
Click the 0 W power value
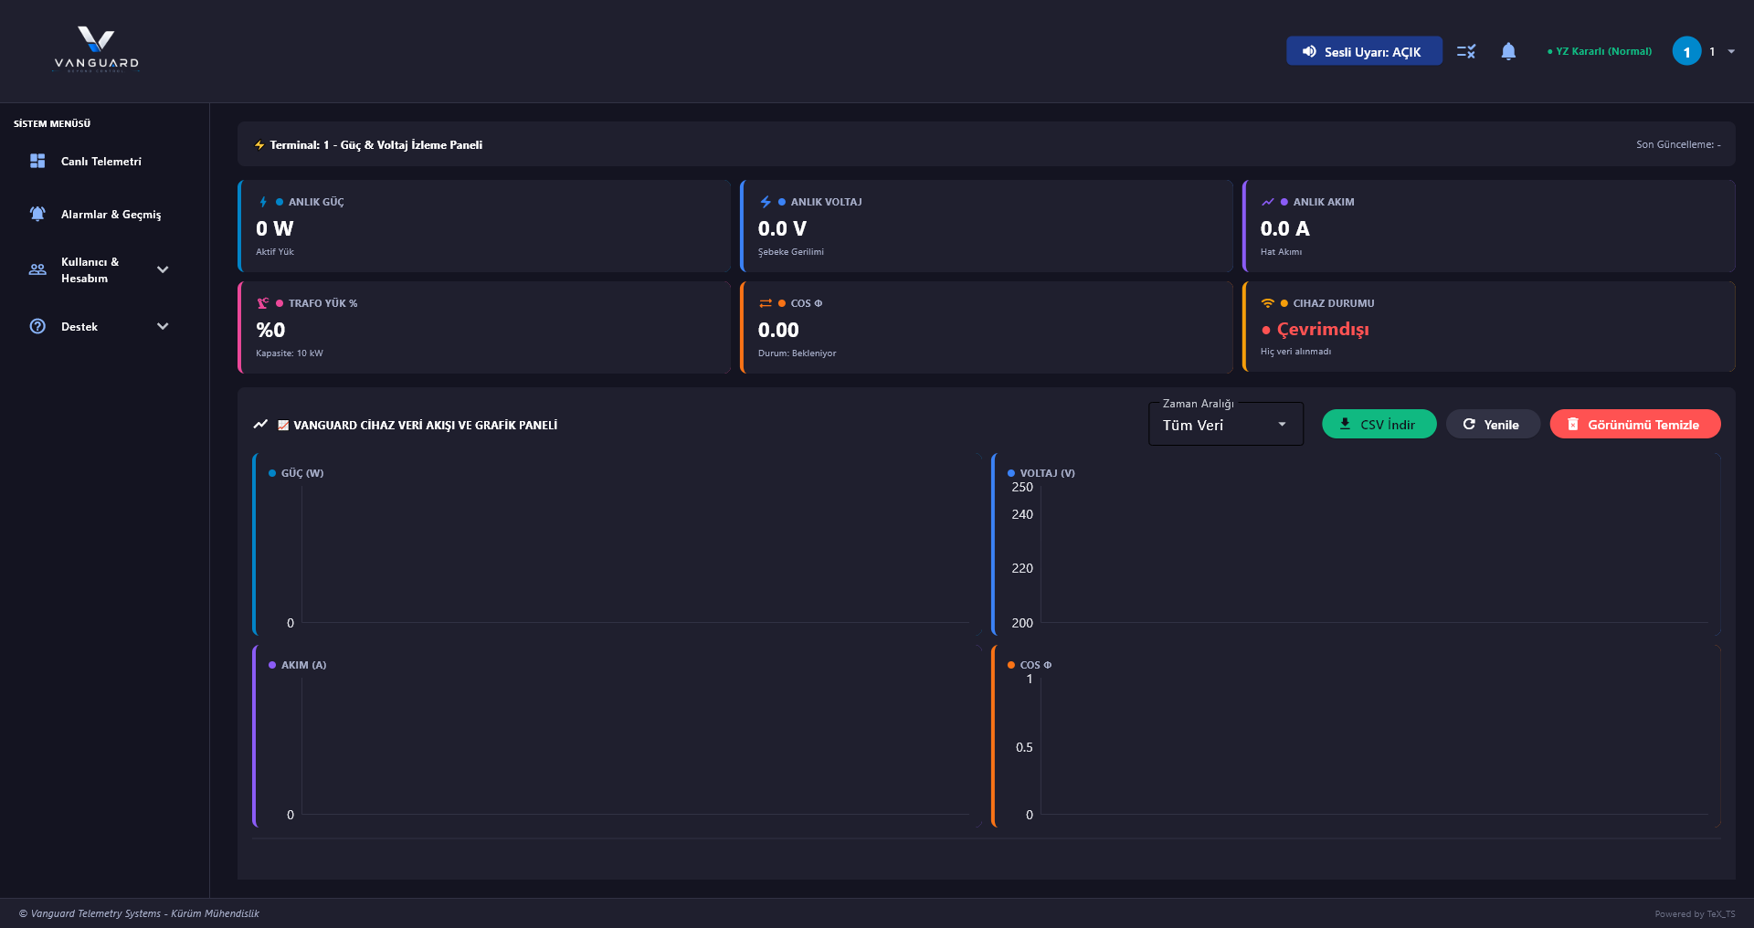pos(275,228)
